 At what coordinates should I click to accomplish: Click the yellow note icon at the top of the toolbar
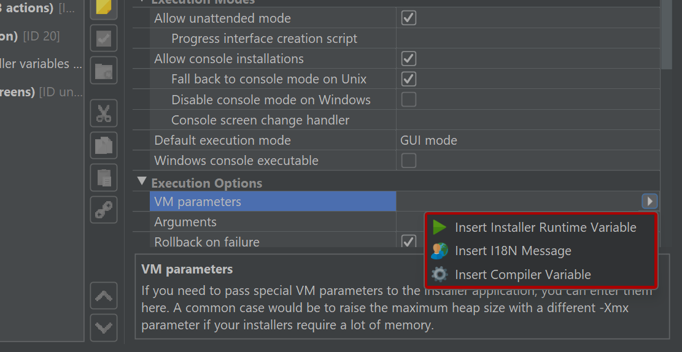104,8
